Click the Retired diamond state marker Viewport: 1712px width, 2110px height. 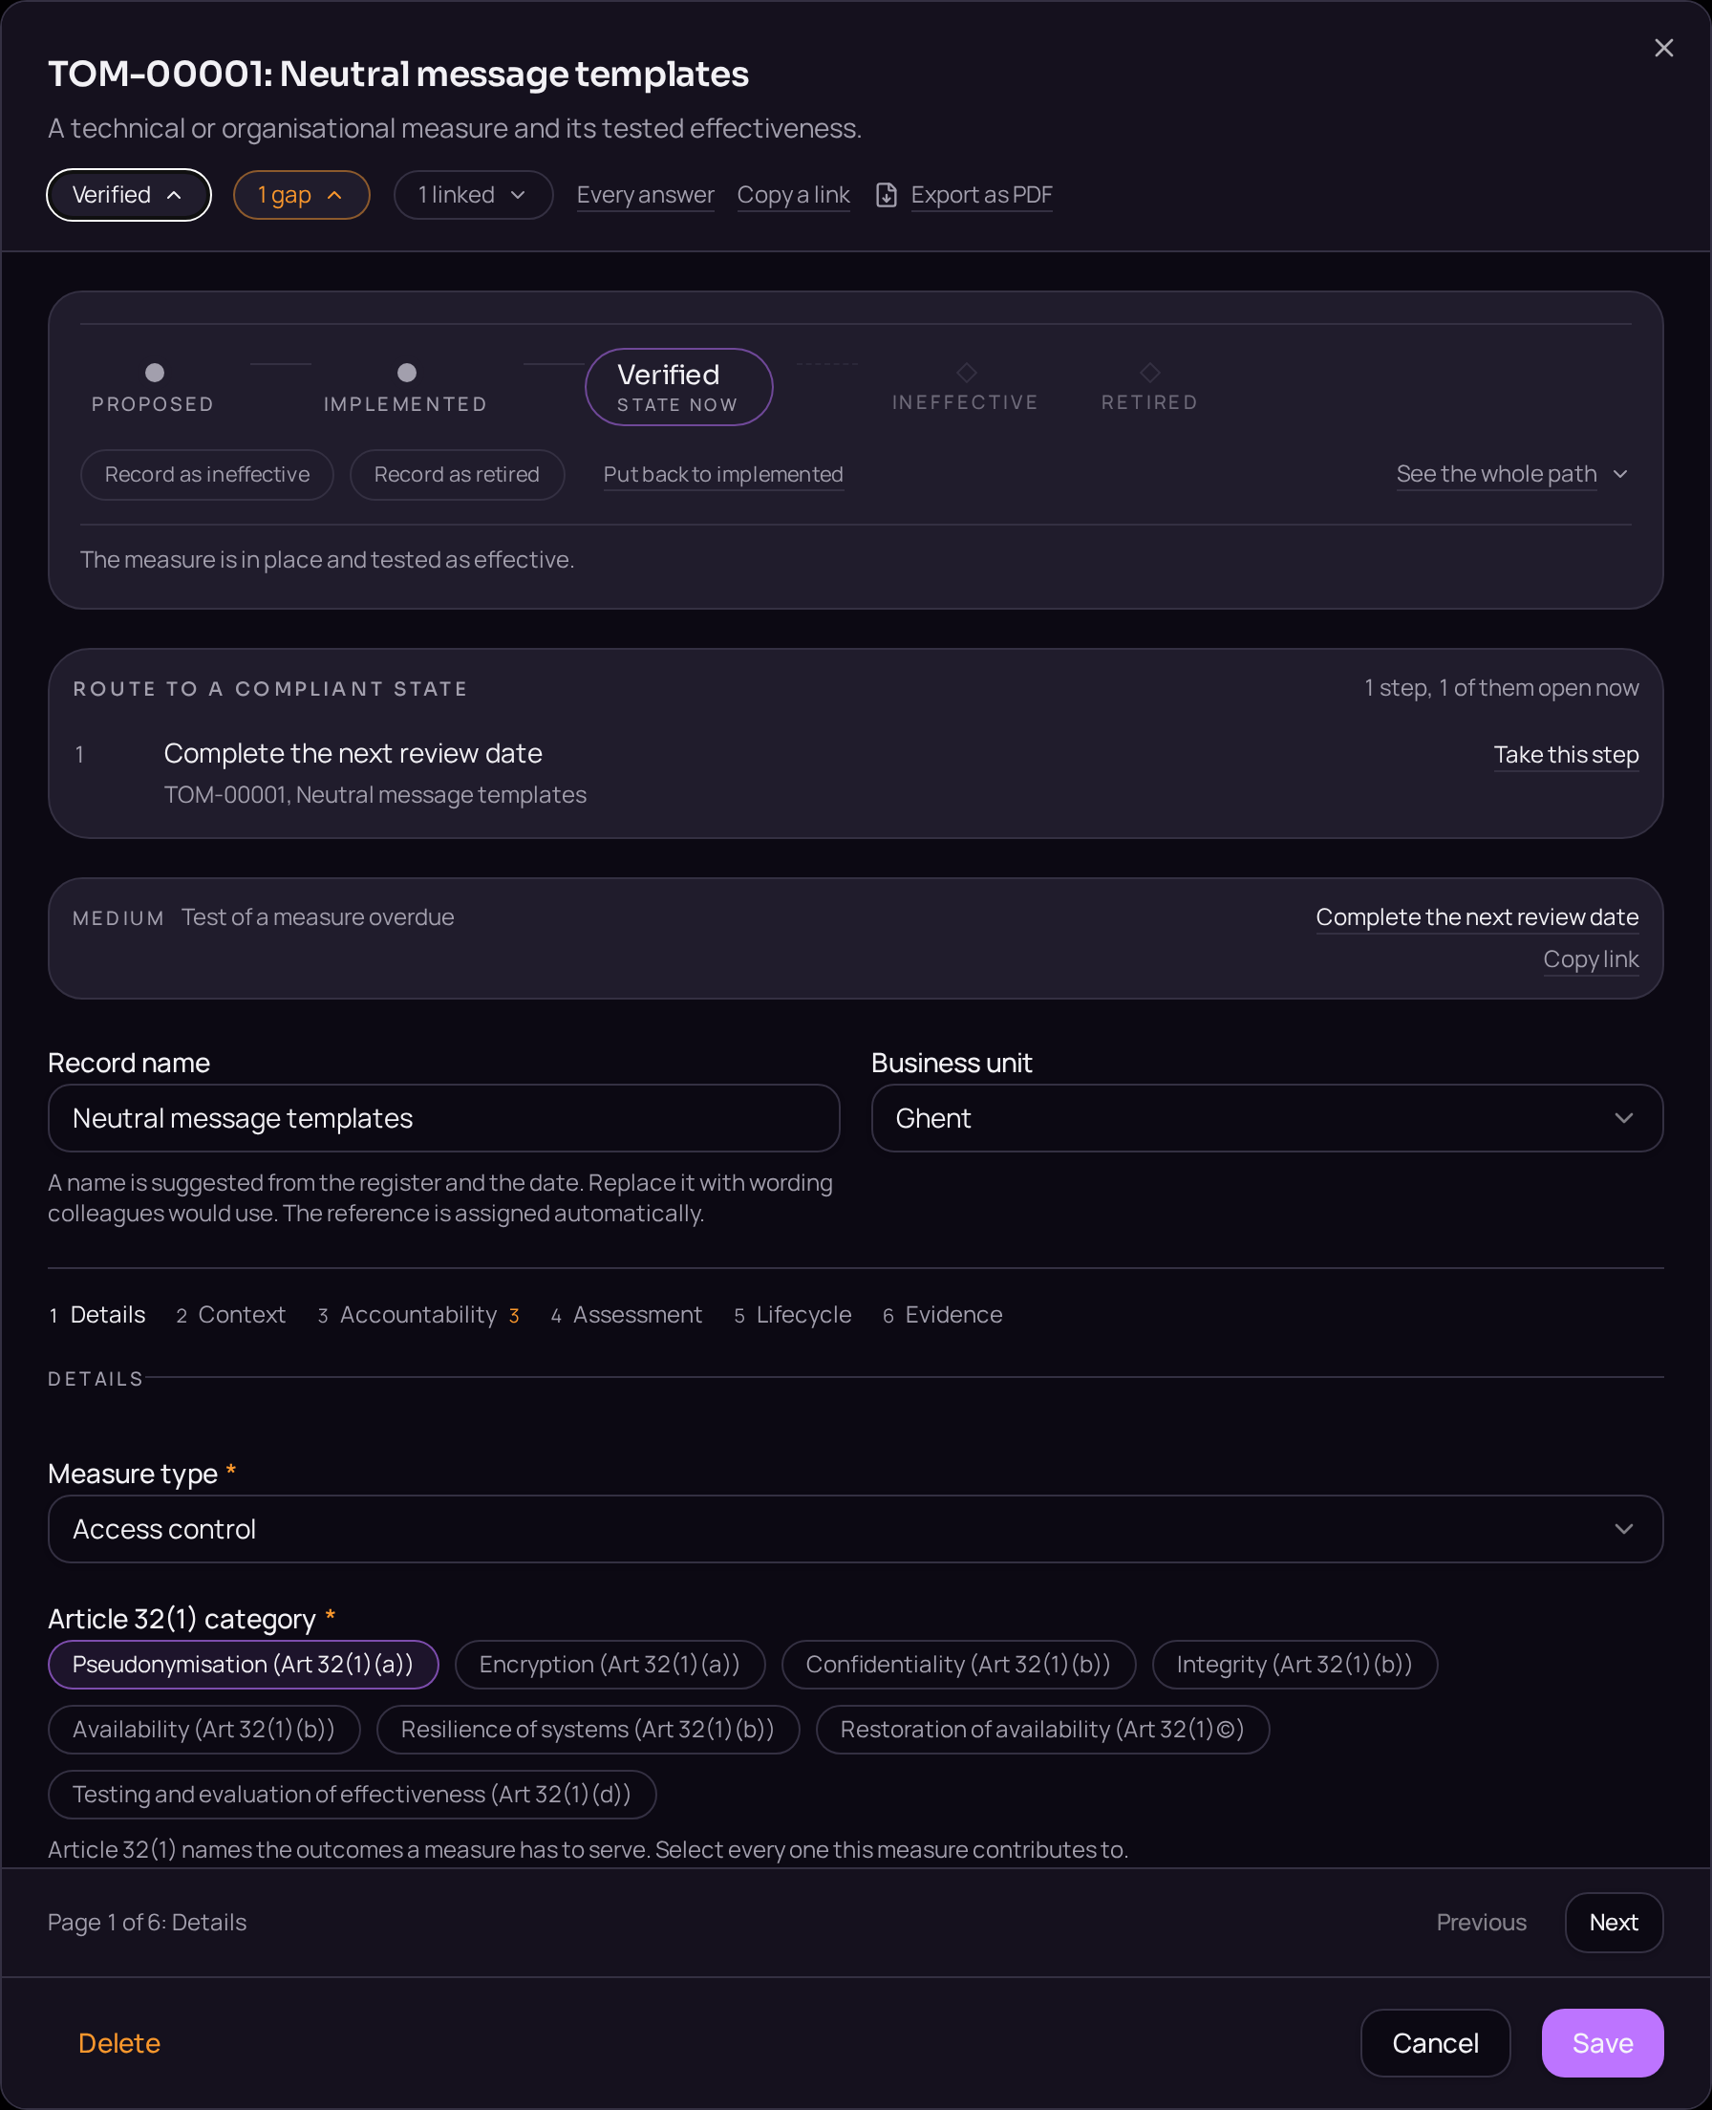click(x=1150, y=372)
